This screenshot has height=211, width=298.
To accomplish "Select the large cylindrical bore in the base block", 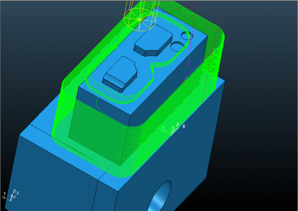I will (x=160, y=196).
